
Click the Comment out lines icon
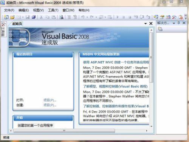(69, 17)
